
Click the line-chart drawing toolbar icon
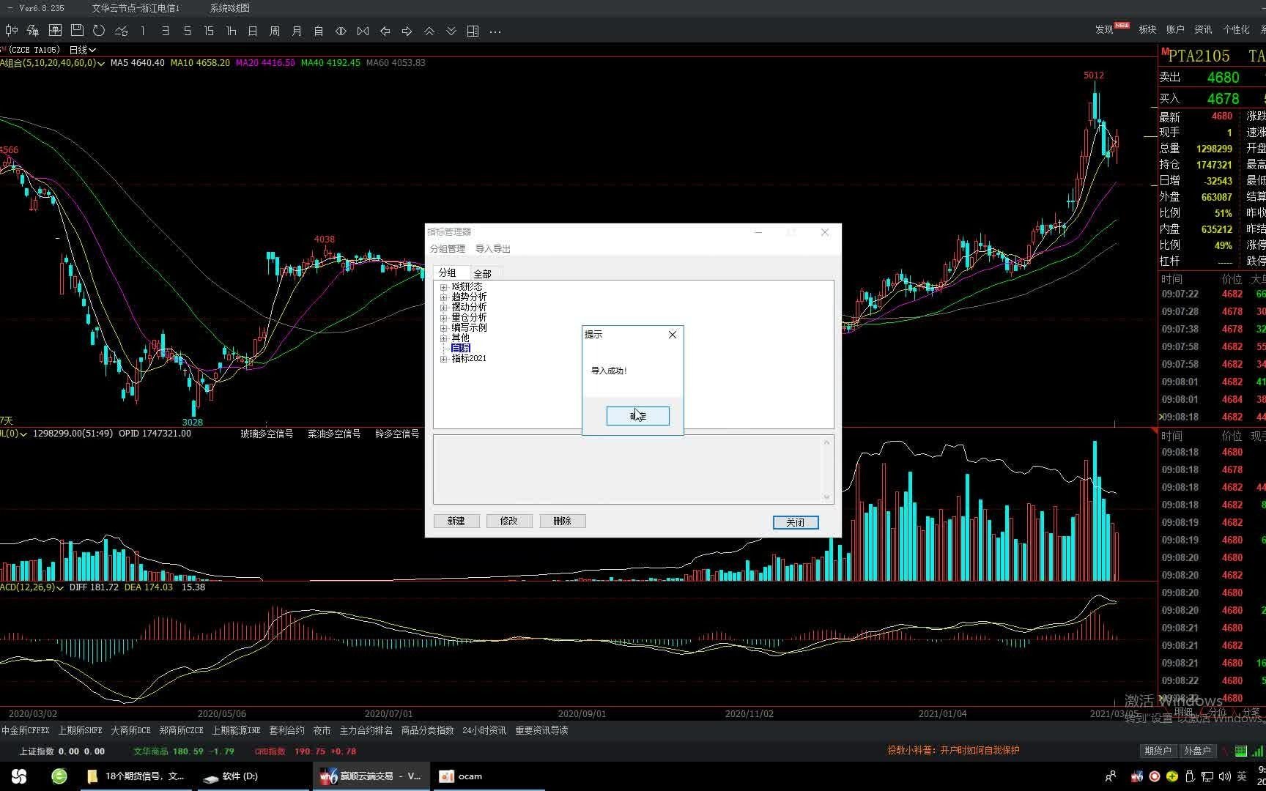pyautogui.click(x=121, y=31)
